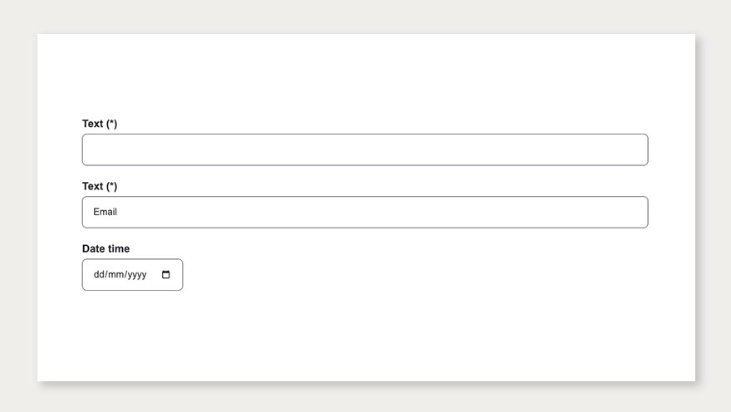Select the dd day segment

99,275
